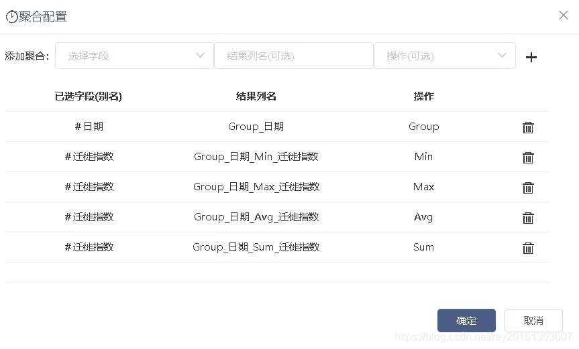
Task: Expand the 操作(可选) operation dropdown
Action: coord(445,56)
